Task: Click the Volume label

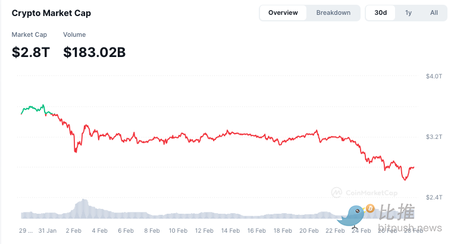Action: 74,34
